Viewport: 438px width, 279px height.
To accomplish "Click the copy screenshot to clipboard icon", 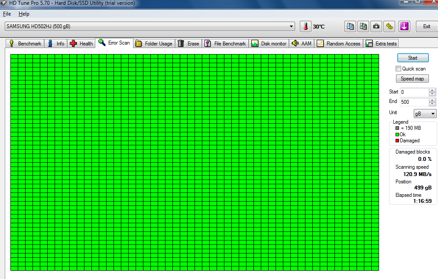I will 363,26.
